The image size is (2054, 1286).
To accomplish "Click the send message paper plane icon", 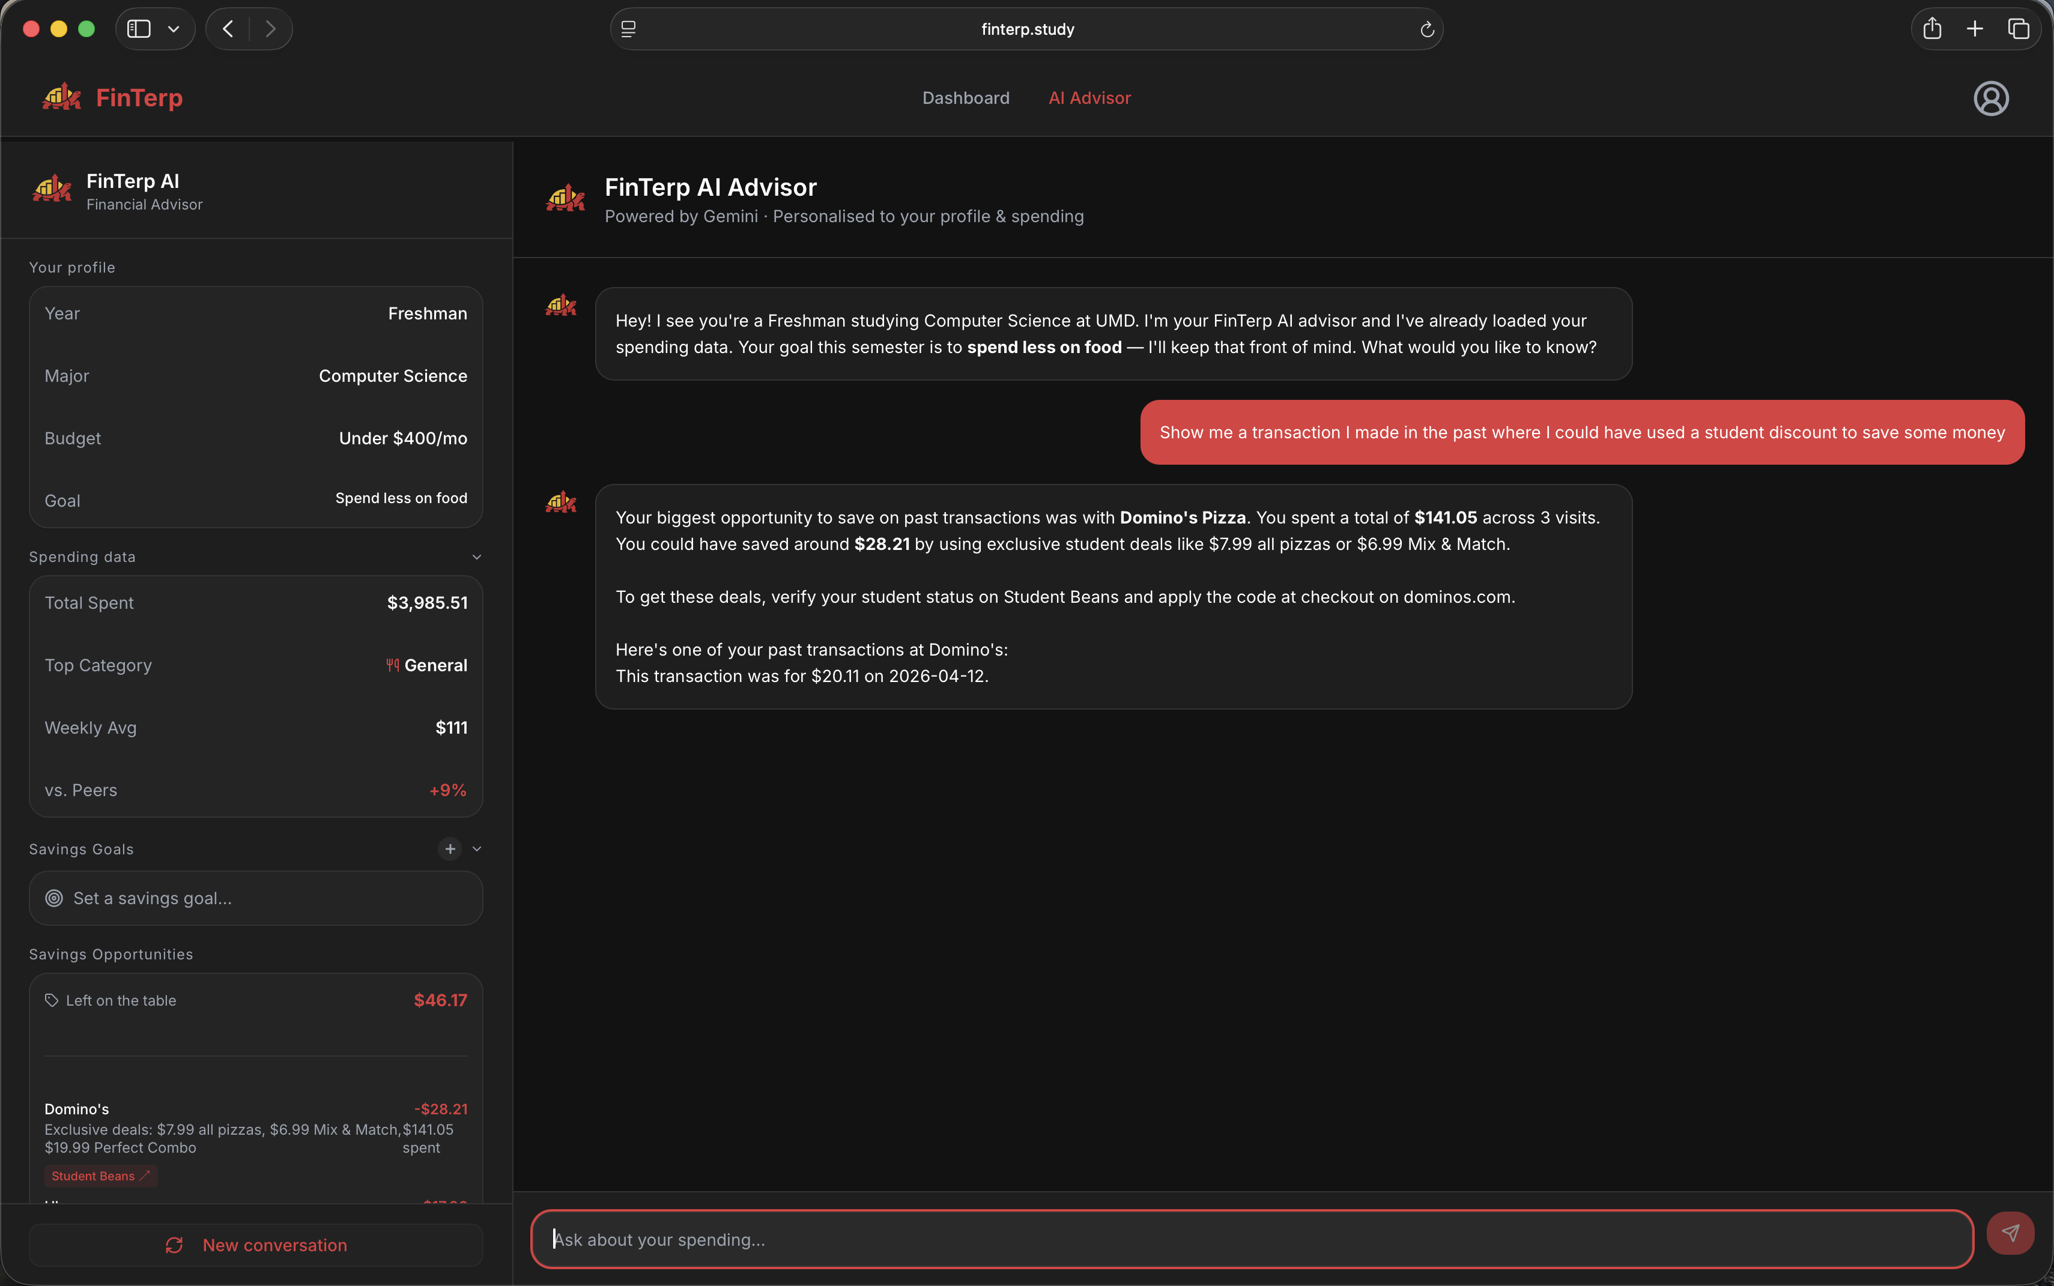I will [x=2010, y=1233].
